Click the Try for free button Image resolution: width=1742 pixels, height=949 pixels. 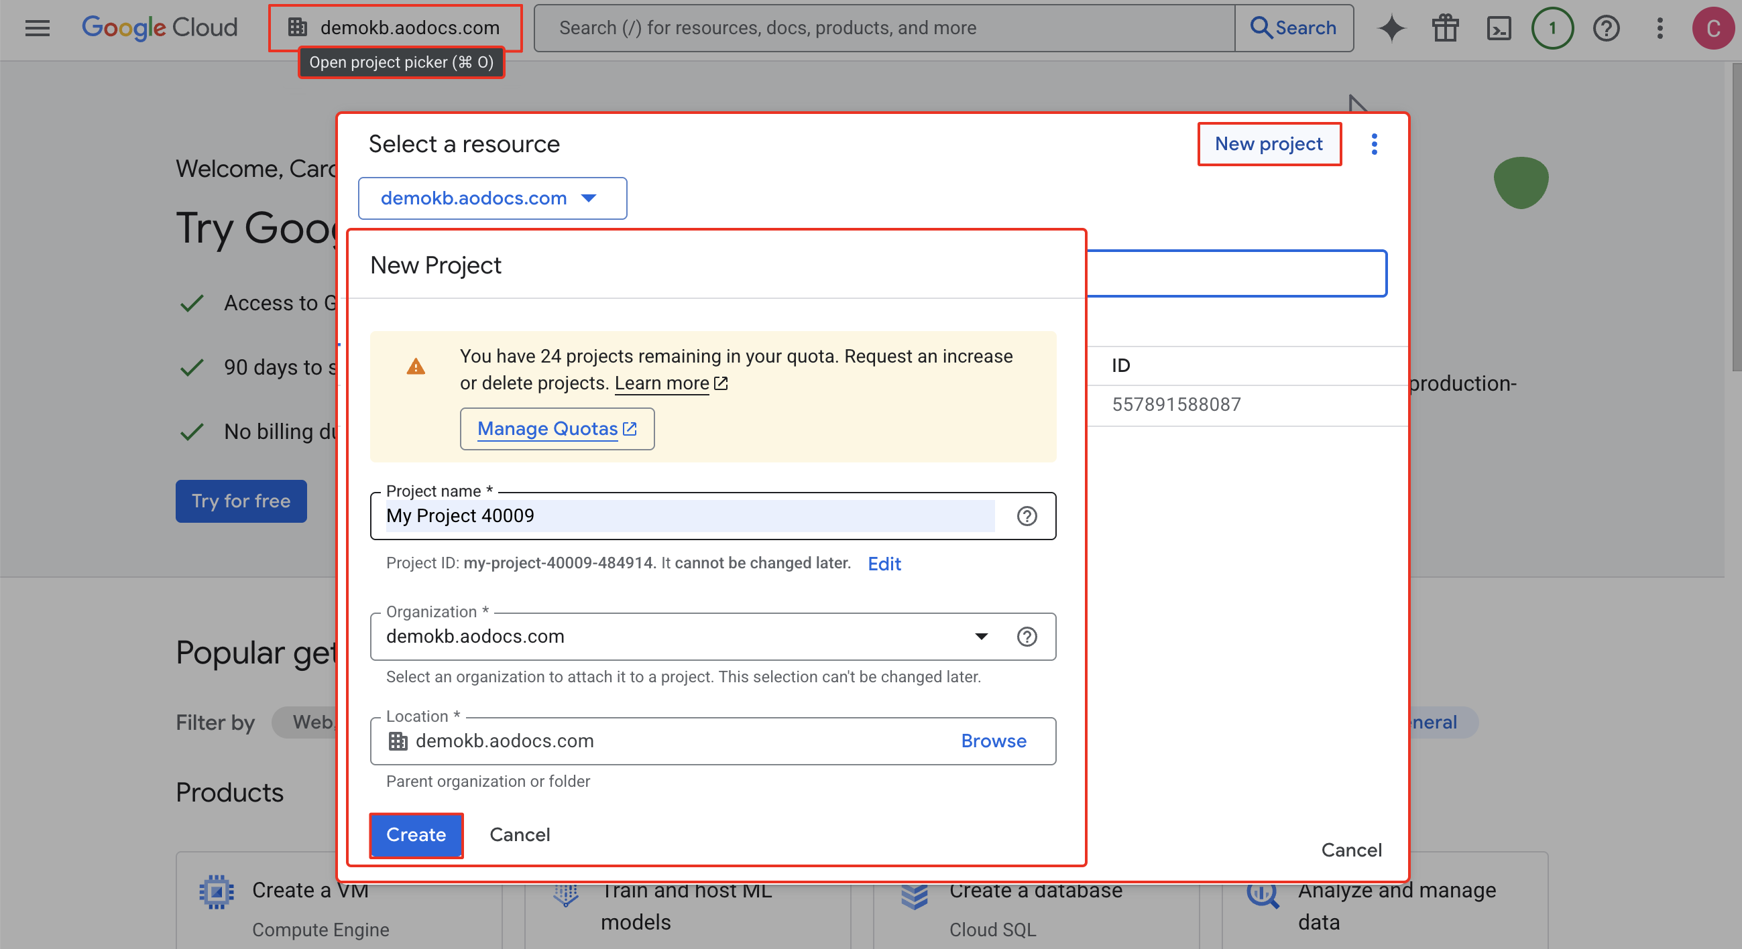click(x=241, y=501)
